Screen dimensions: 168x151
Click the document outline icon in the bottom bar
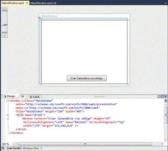[x=3, y=148]
